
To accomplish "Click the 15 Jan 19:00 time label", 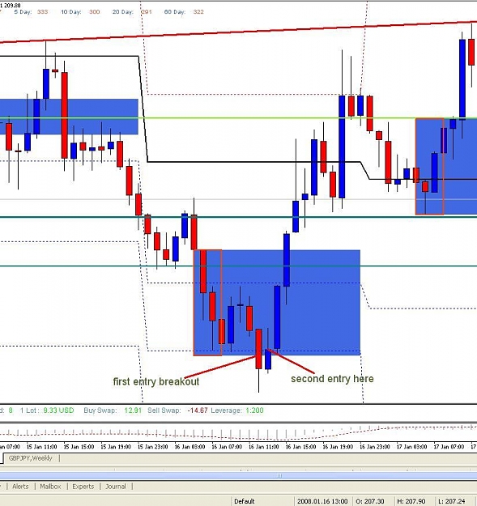I will tap(116, 447).
